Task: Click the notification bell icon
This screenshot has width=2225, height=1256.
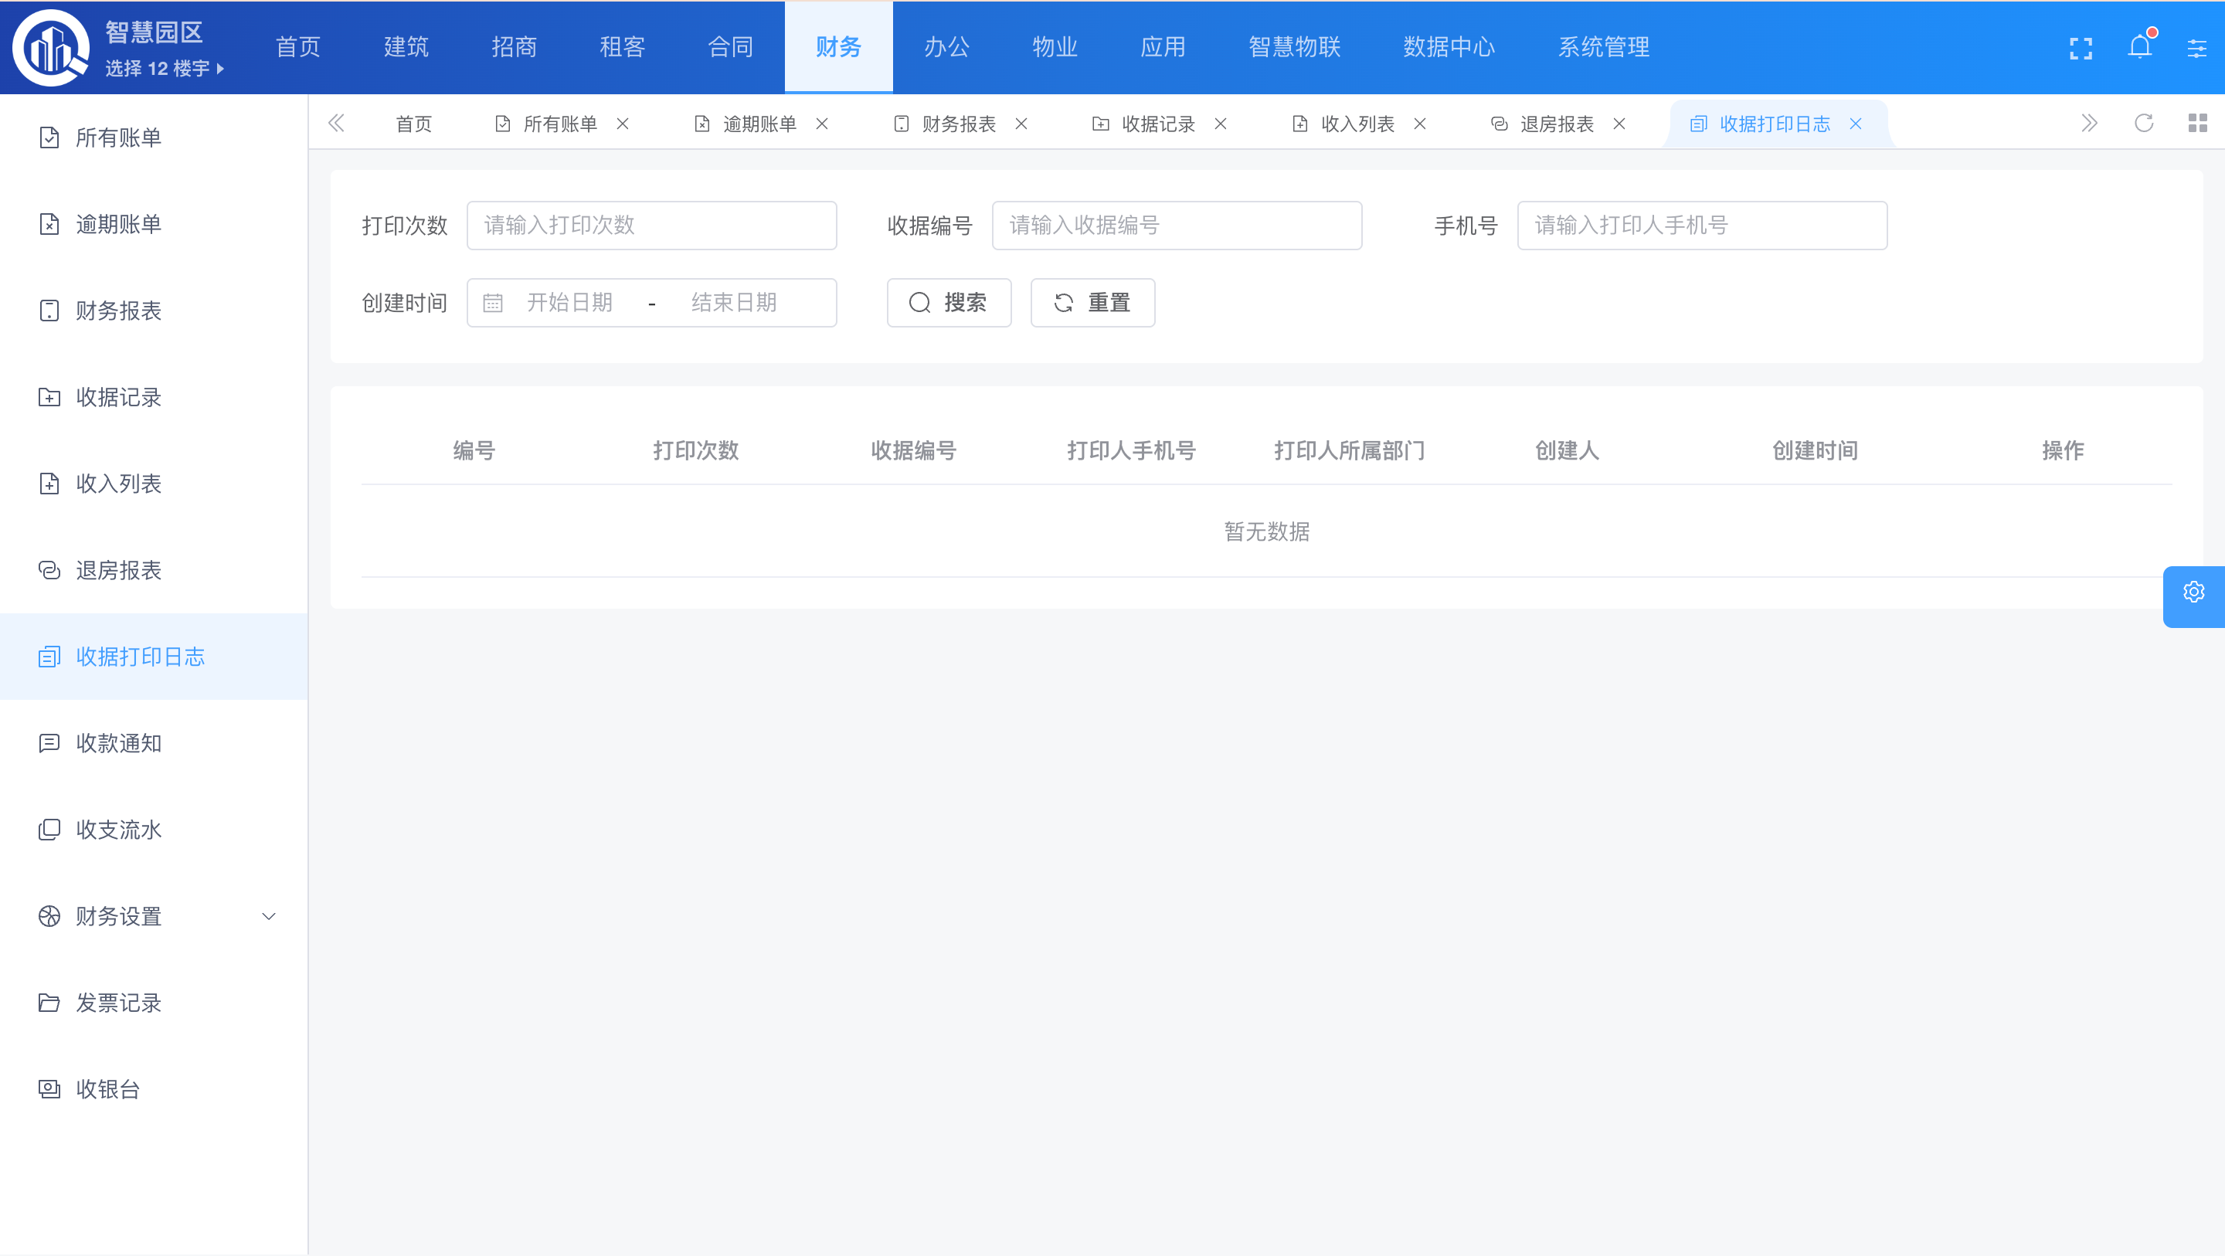Action: point(2139,48)
